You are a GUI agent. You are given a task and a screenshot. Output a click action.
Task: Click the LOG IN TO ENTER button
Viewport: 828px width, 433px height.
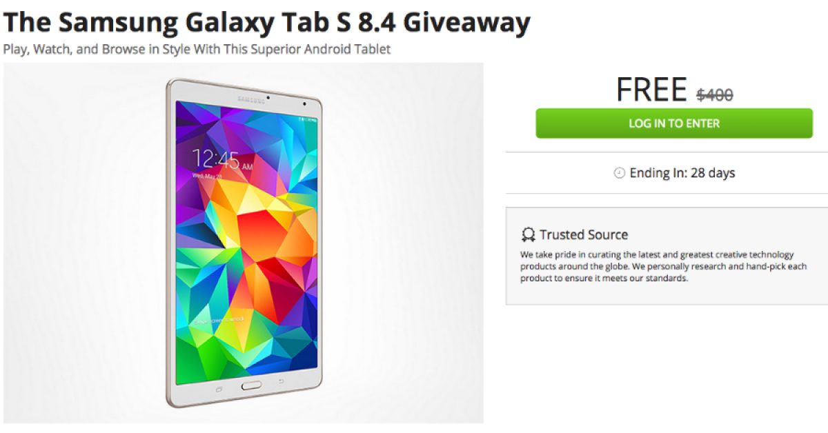(x=674, y=123)
